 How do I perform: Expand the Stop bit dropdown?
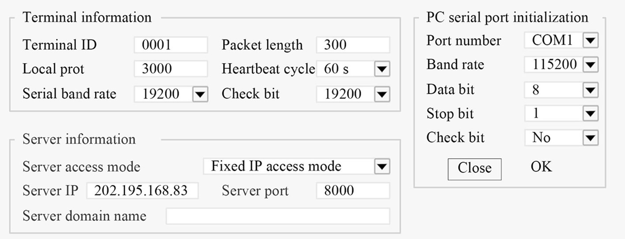tap(590, 114)
